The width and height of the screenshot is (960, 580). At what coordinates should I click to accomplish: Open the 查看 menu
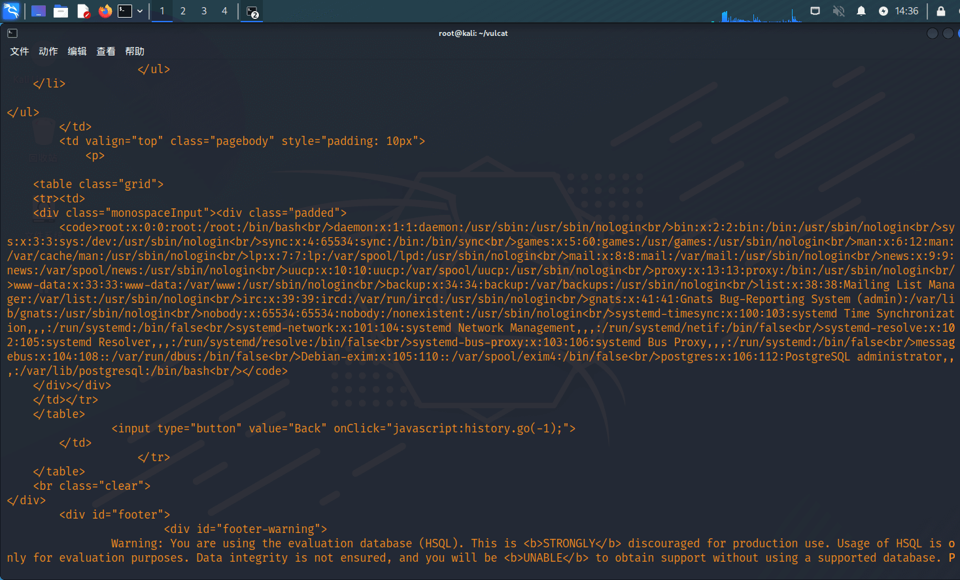coord(106,52)
